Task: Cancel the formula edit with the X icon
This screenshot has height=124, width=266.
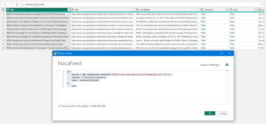Action: tap(4, 4)
